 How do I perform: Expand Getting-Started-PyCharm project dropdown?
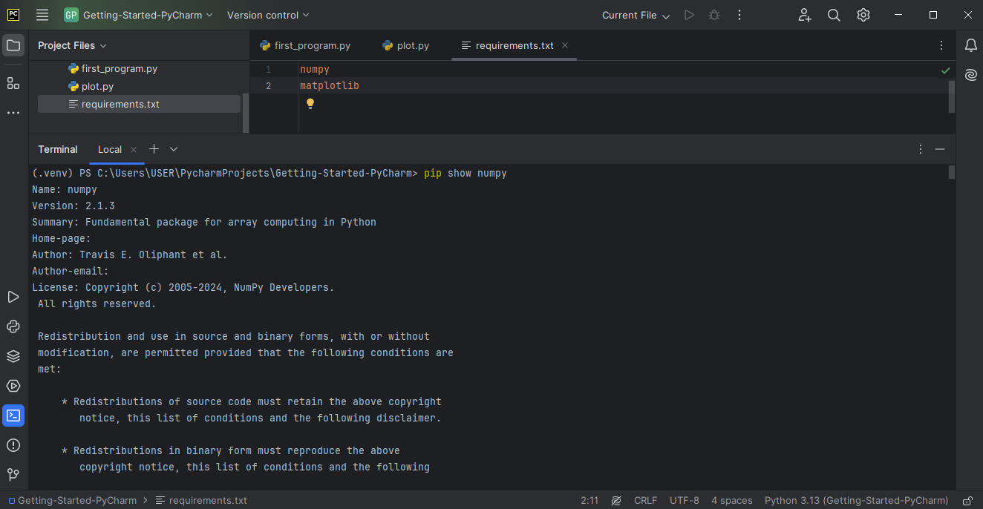[139, 15]
